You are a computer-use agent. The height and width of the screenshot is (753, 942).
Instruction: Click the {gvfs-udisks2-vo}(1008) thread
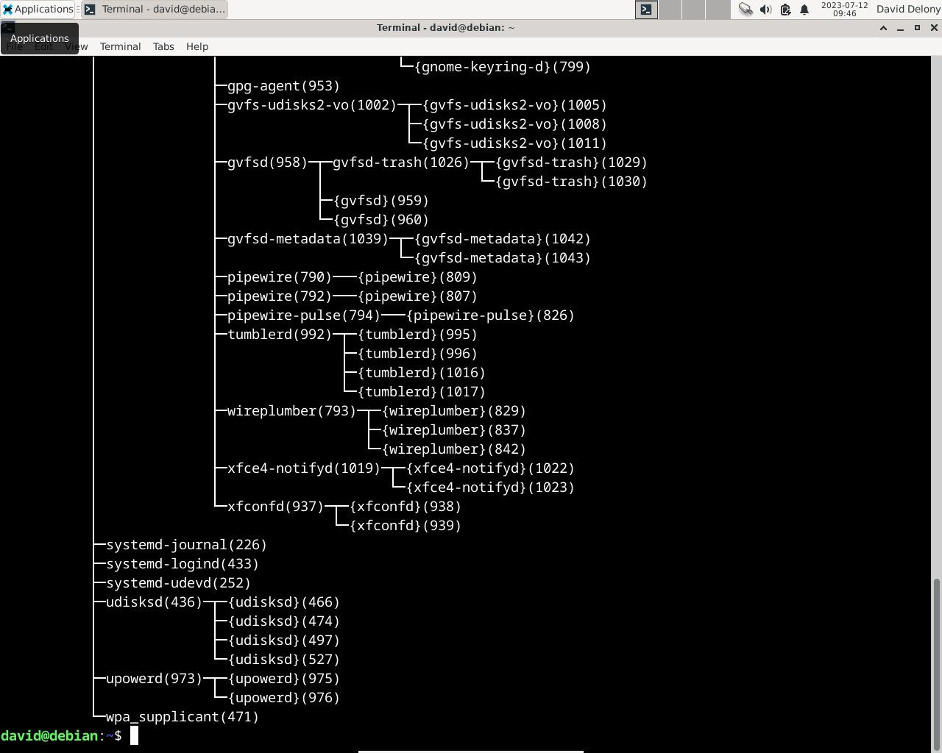click(514, 124)
